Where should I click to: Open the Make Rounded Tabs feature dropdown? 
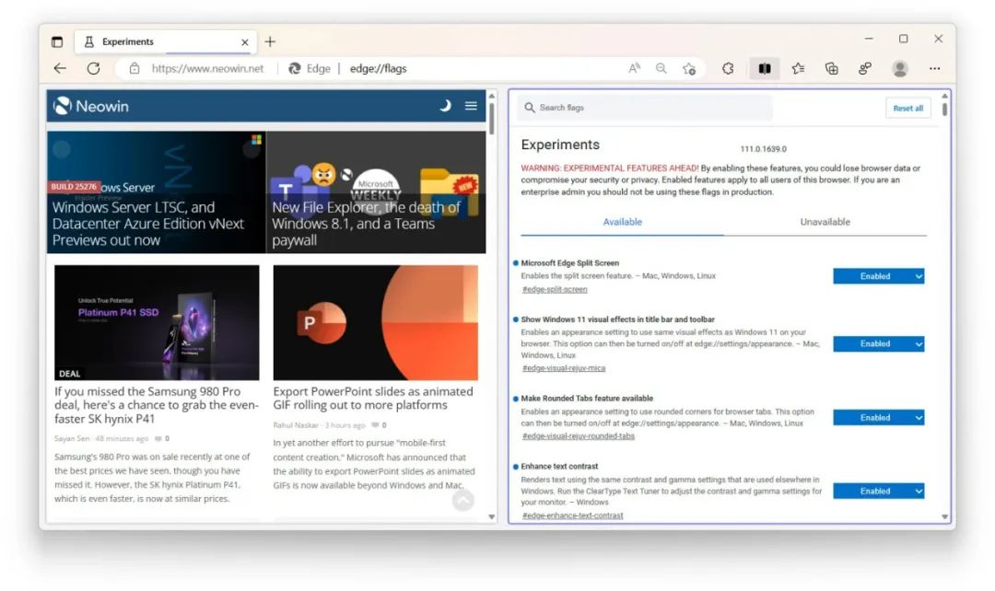point(877,417)
